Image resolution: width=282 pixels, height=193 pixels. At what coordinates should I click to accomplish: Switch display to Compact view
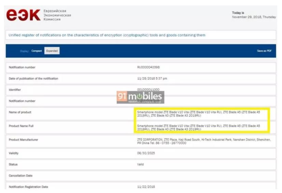pyautogui.click(x=37, y=51)
